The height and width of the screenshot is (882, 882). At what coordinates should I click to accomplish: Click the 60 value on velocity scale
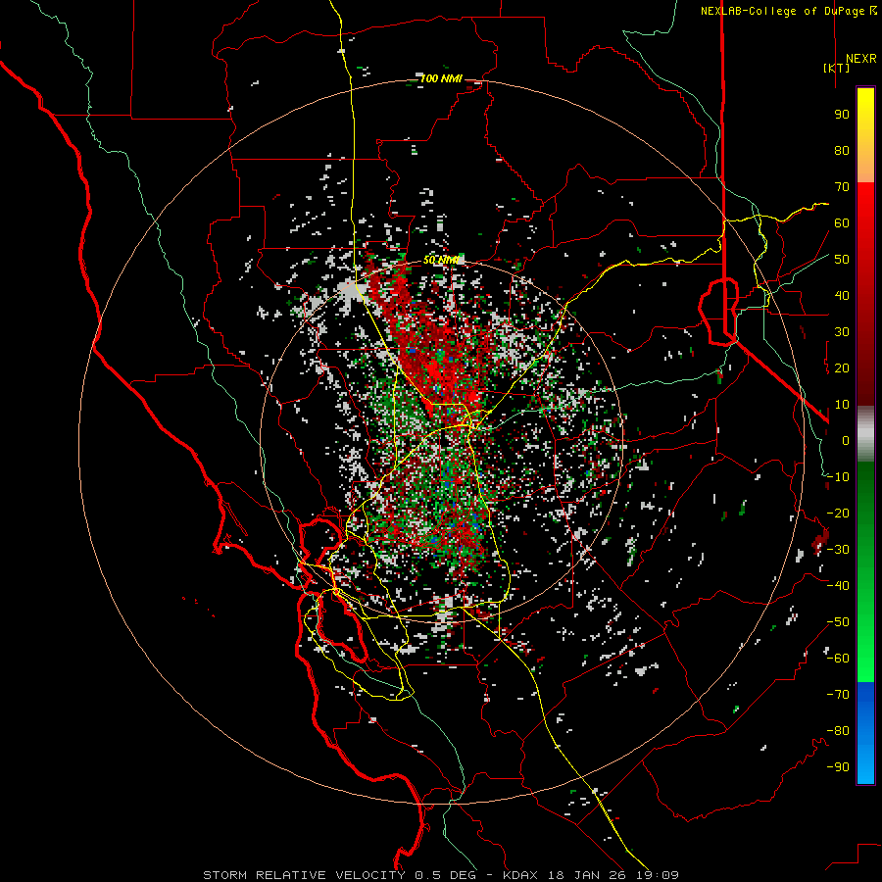point(842,223)
